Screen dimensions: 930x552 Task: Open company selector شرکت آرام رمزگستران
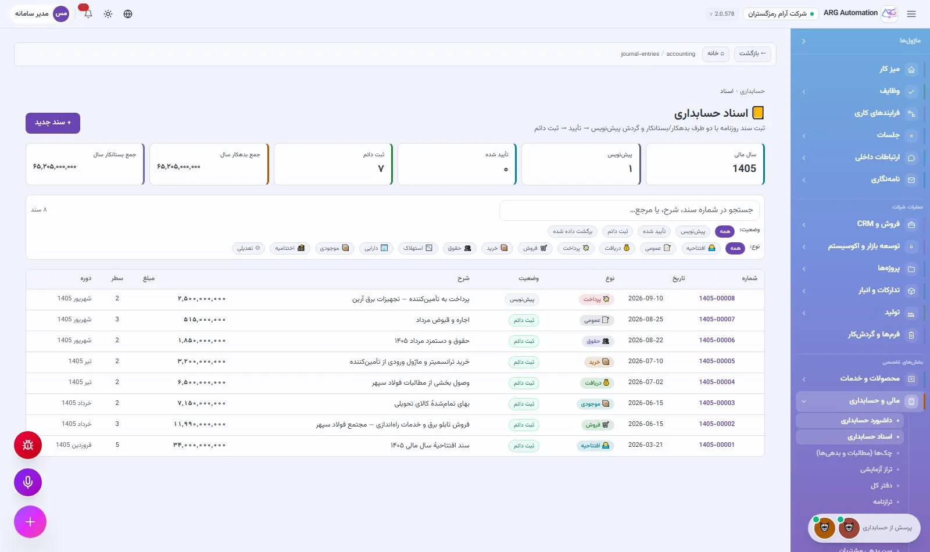(x=781, y=14)
